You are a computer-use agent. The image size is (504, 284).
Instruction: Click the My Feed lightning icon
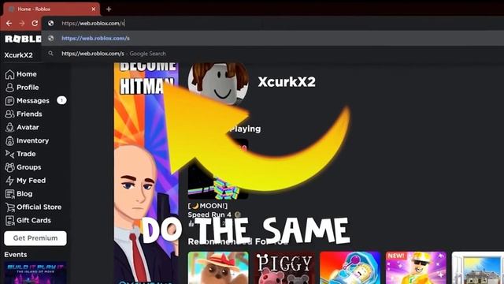[9, 181]
